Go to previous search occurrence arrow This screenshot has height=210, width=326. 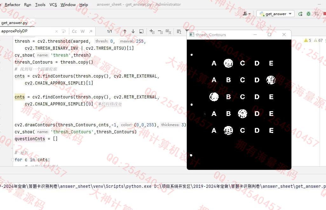tap(125, 31)
